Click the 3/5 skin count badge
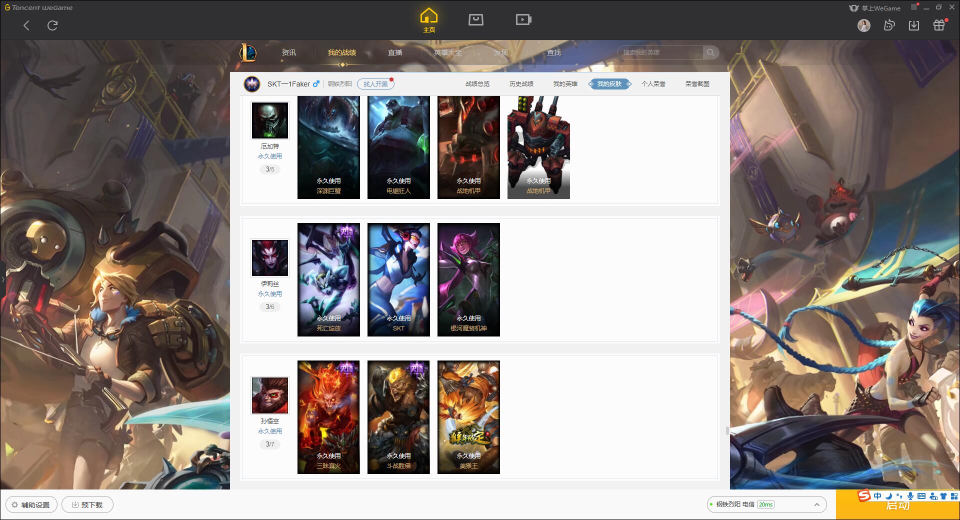The width and height of the screenshot is (960, 520). coord(270,169)
